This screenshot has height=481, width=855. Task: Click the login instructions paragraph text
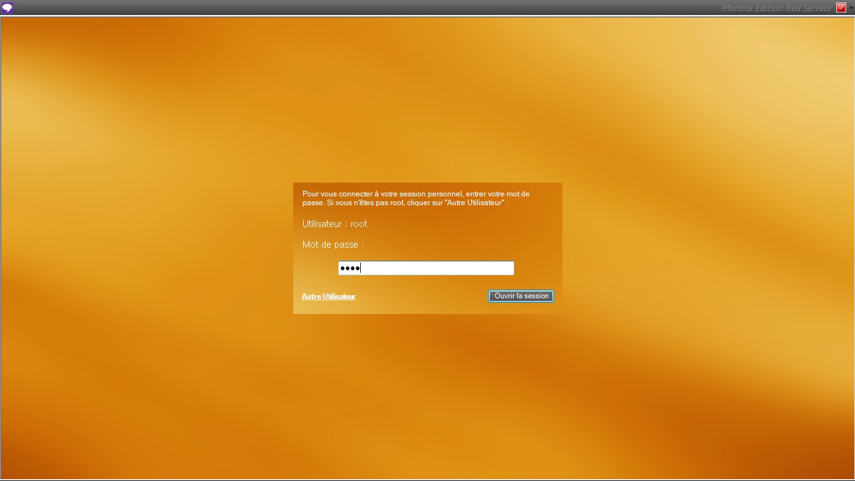click(416, 198)
